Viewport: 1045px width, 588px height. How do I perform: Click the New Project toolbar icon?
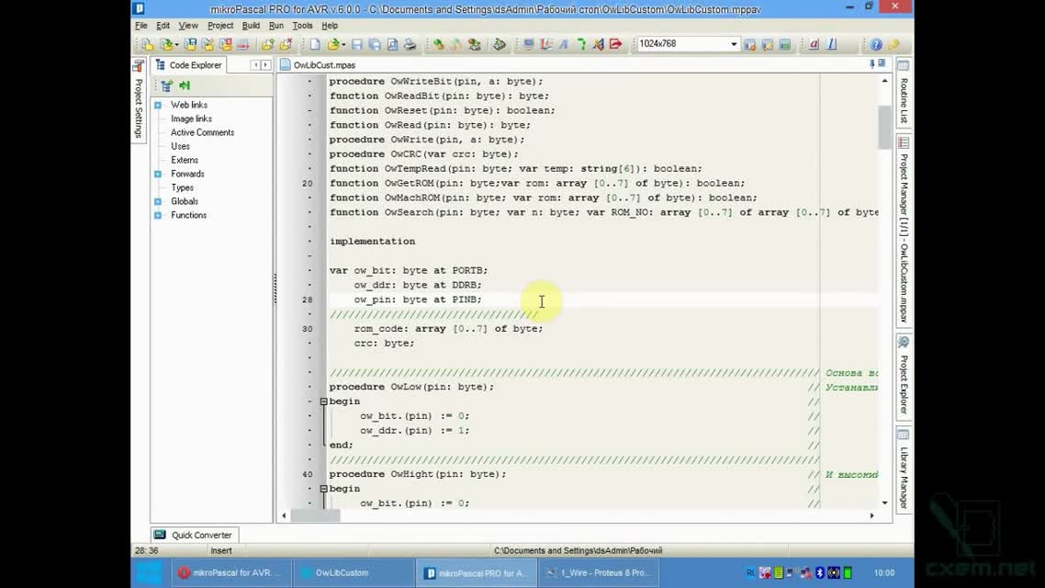tap(147, 45)
